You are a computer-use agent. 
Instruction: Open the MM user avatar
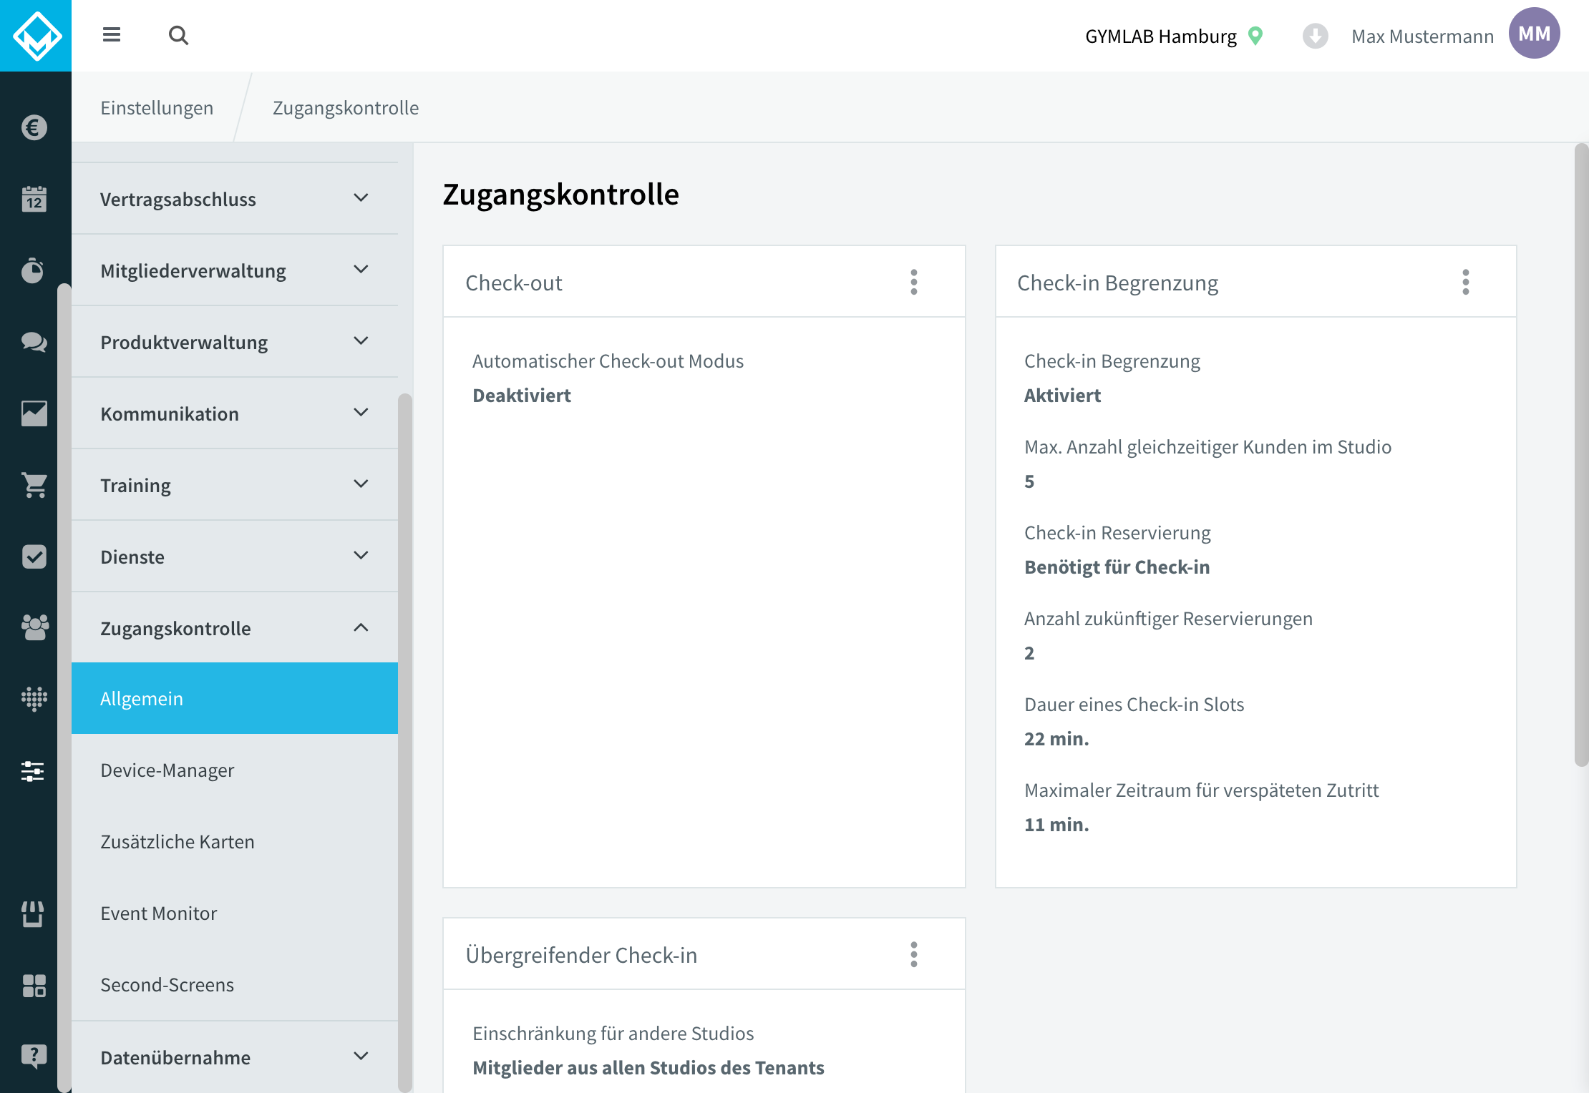coord(1534,34)
